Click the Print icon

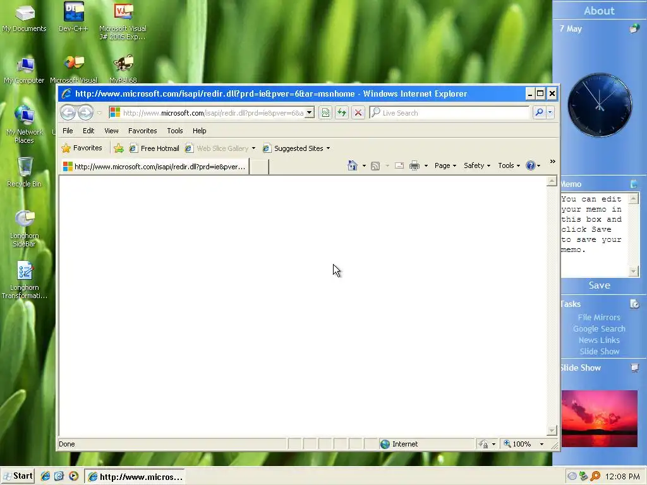(414, 166)
